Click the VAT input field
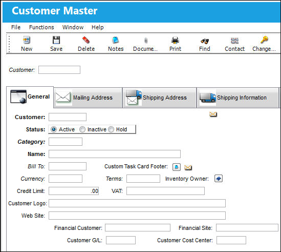The image size is (281, 252). (165, 191)
